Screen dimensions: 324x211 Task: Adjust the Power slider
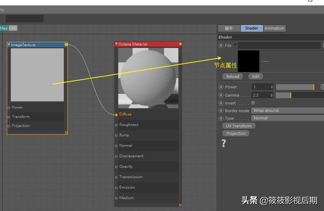[x=296, y=87]
